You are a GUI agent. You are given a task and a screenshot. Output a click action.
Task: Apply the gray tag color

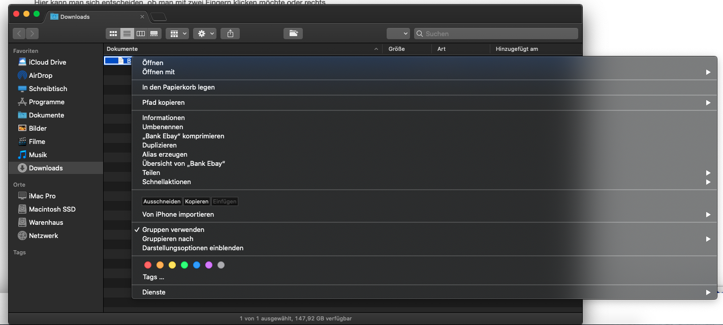221,265
